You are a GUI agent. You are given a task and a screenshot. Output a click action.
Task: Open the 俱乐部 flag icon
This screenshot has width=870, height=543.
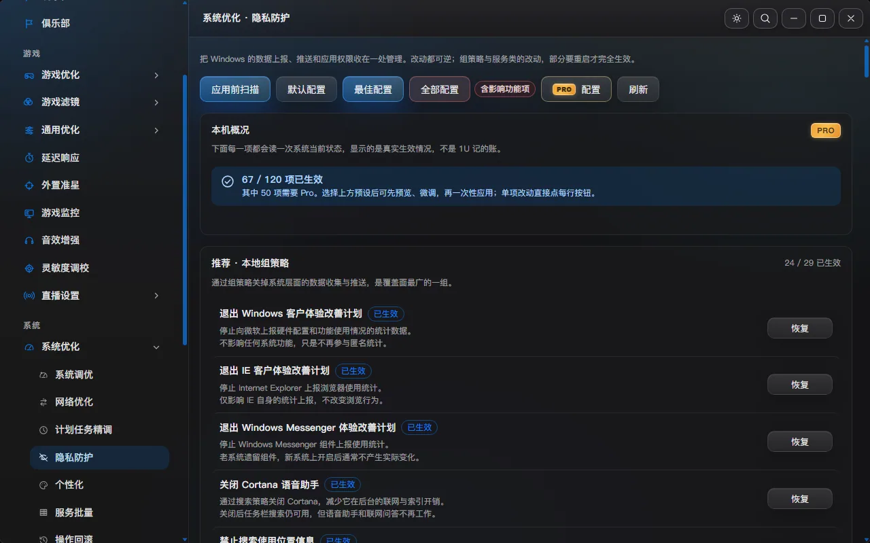tap(29, 23)
